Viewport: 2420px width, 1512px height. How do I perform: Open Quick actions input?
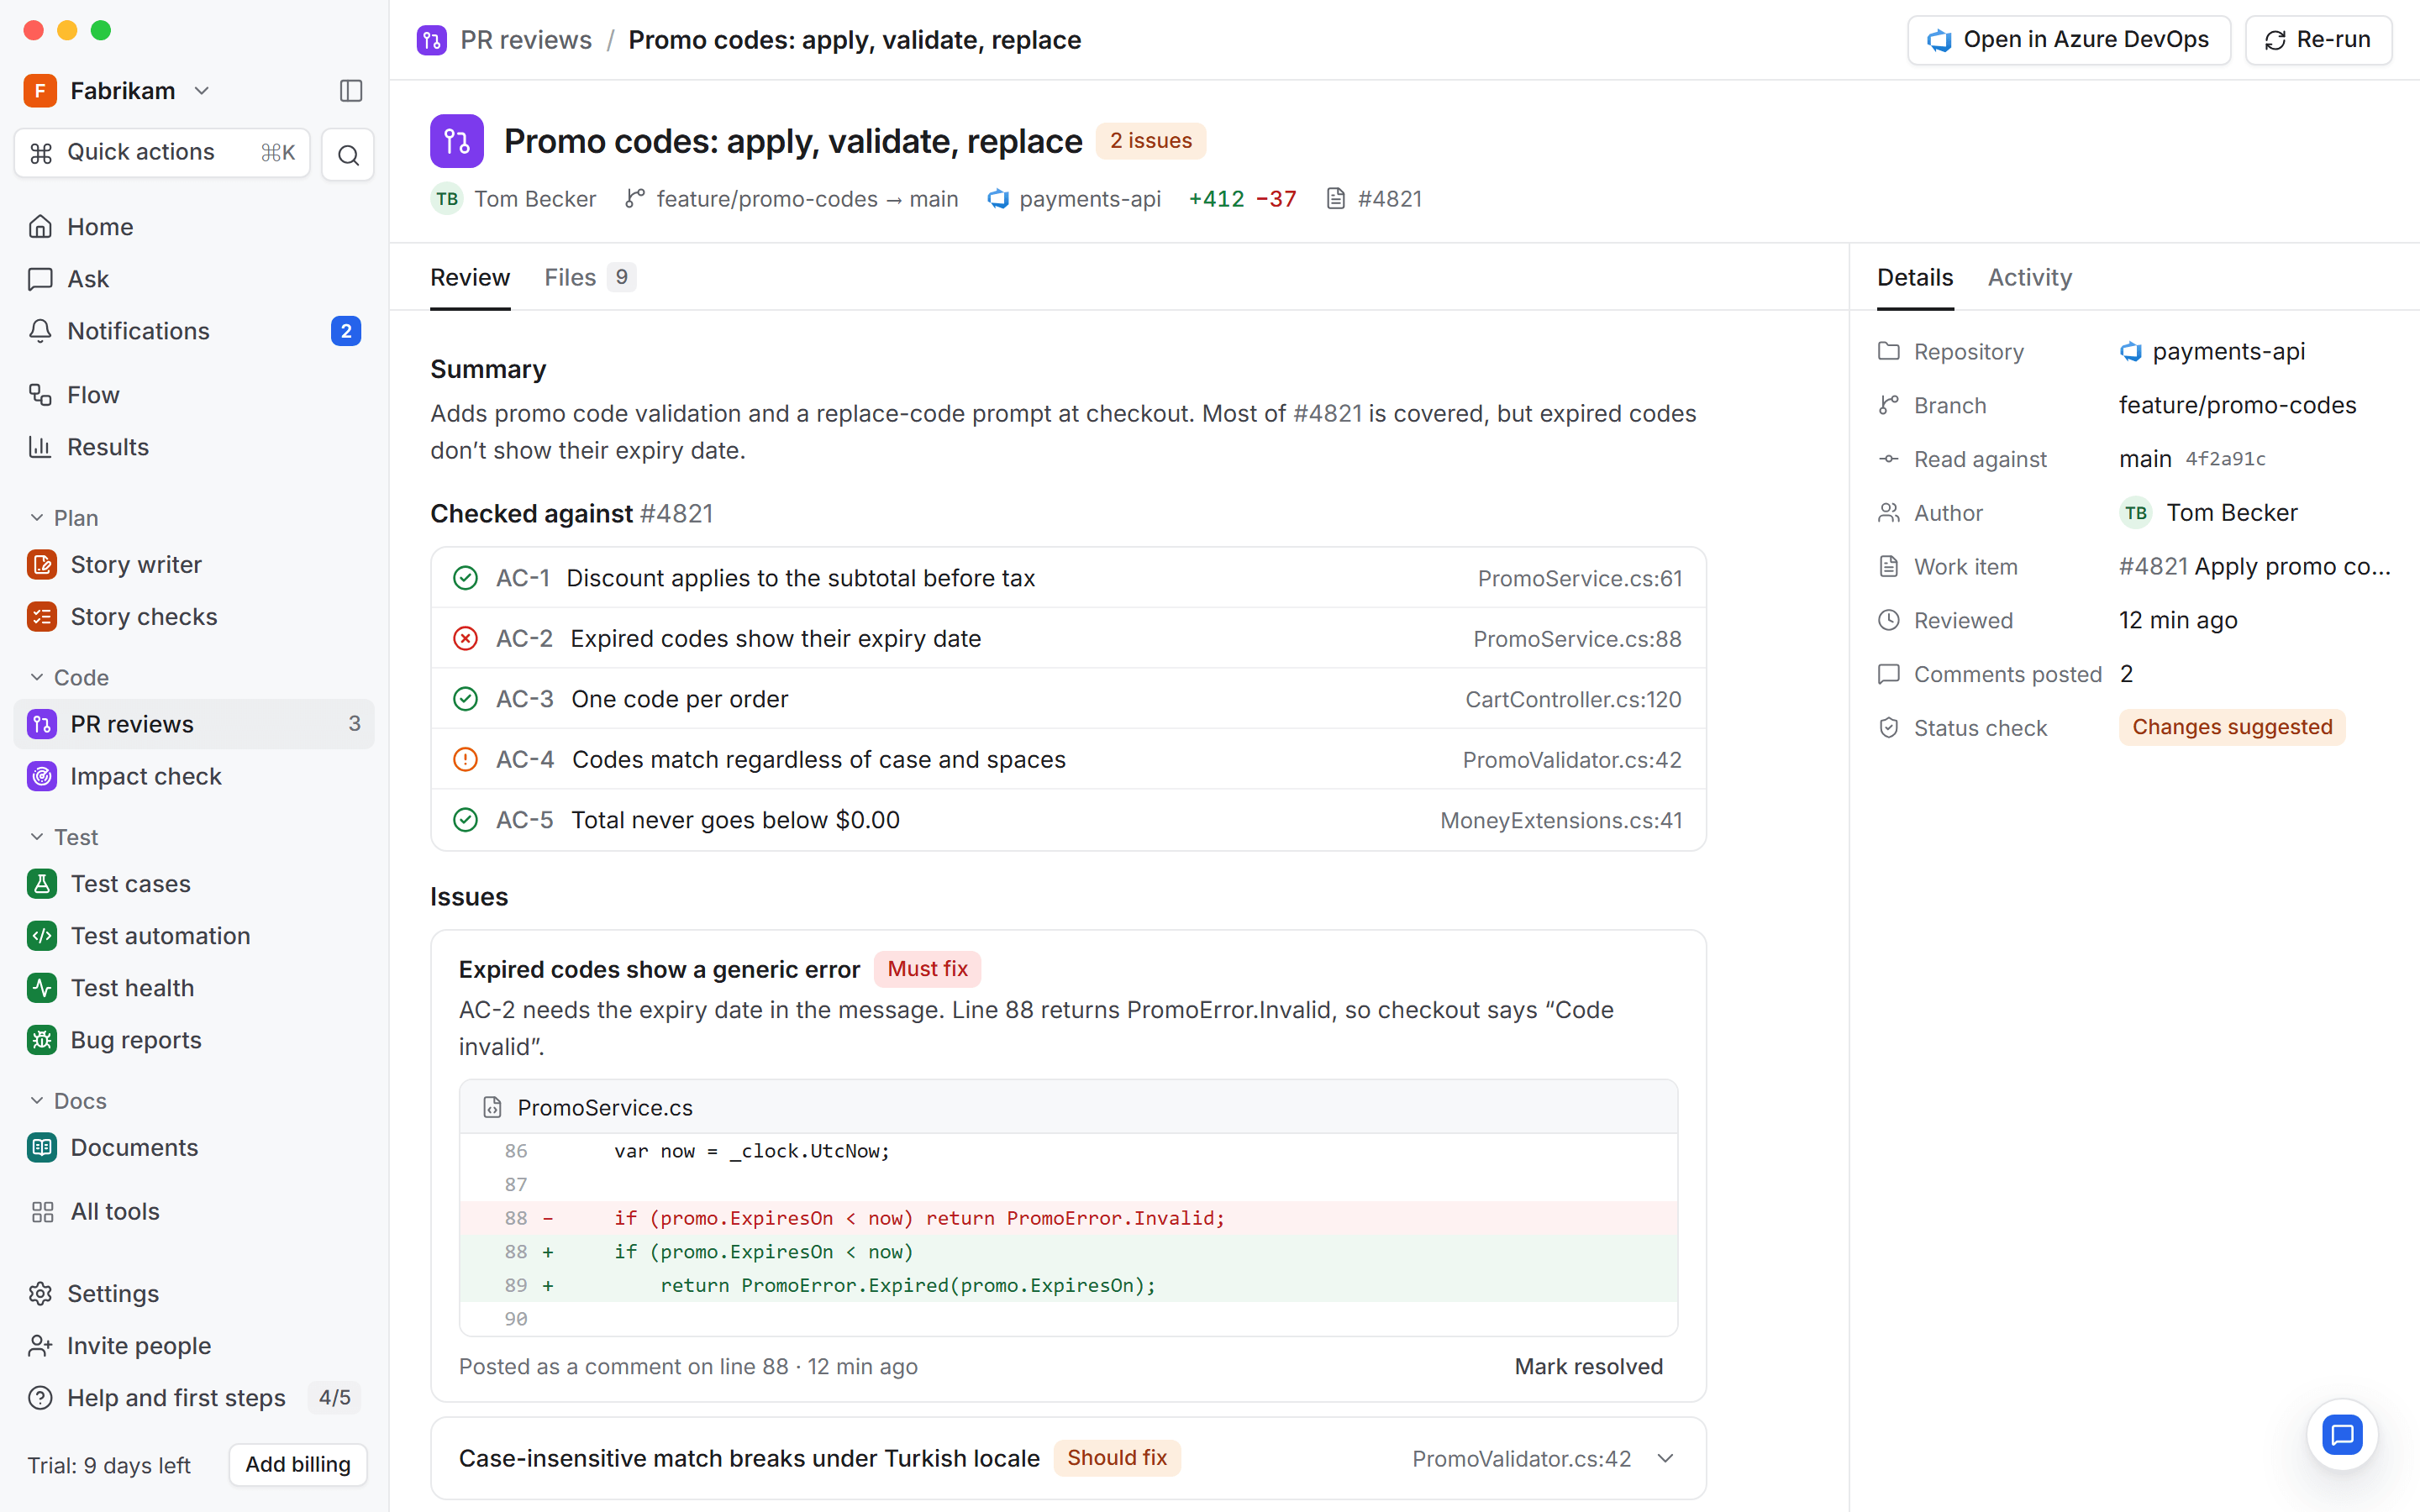coord(163,152)
